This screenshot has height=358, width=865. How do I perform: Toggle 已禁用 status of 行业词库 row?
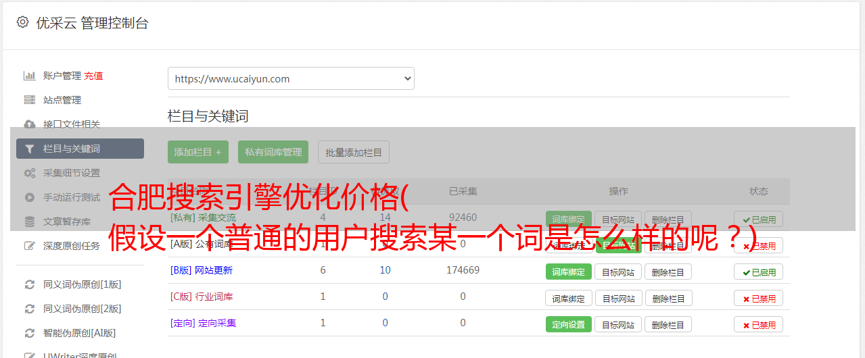(759, 298)
